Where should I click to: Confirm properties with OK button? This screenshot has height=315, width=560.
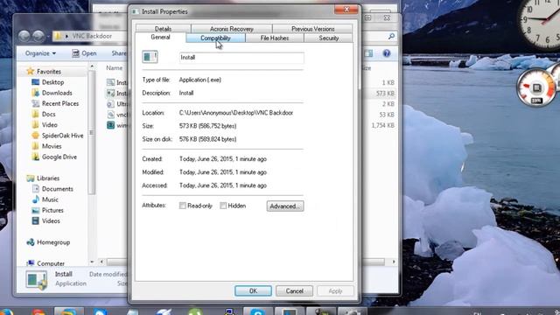click(x=253, y=291)
